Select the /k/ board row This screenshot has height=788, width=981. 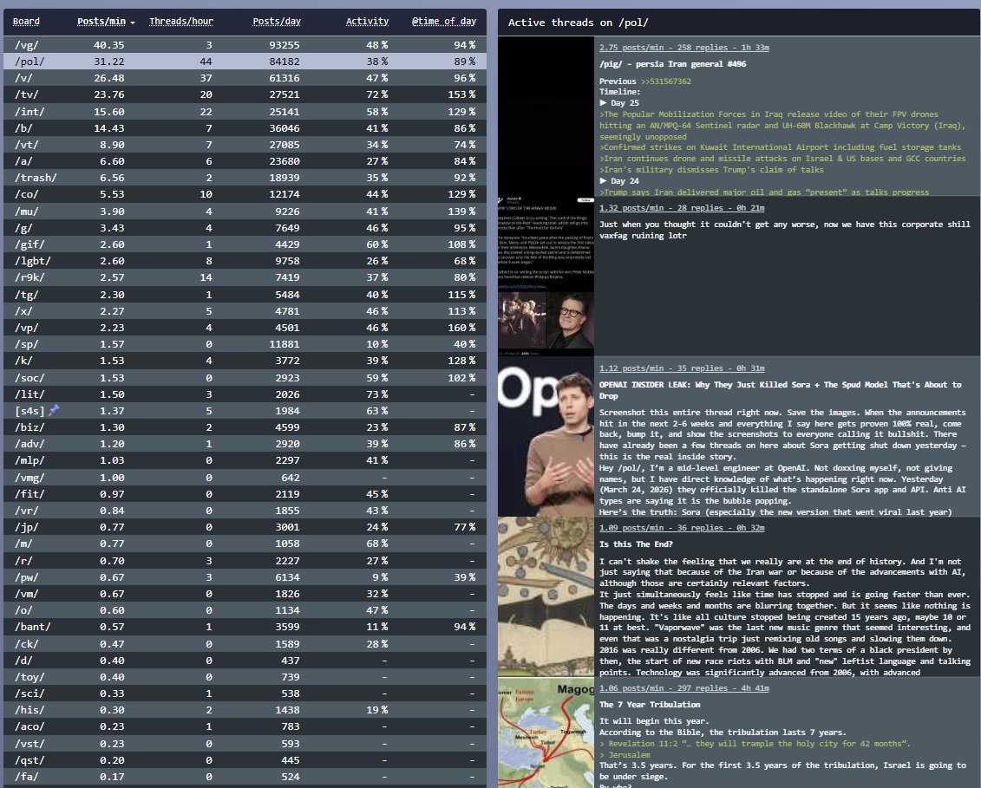click(x=245, y=361)
